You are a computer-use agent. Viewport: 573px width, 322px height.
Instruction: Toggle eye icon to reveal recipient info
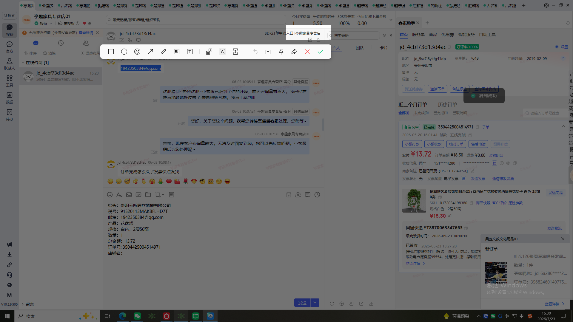508,163
